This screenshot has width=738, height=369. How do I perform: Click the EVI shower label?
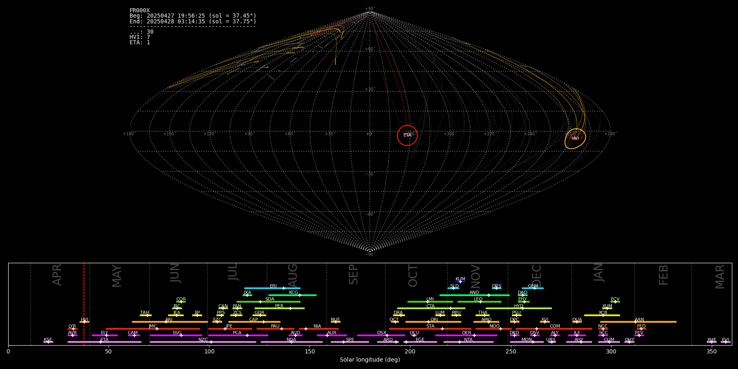pyautogui.click(x=725, y=340)
